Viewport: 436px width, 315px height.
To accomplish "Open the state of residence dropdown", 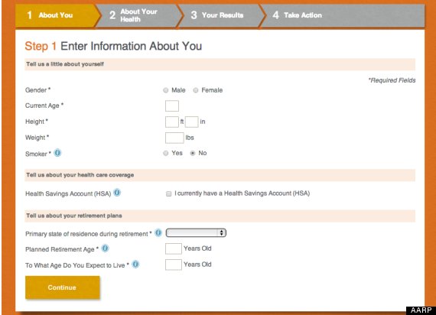I will 196,232.
